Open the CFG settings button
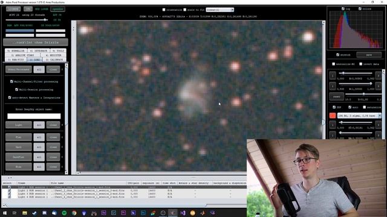This screenshot has height=217, width=387. [x=28, y=9]
